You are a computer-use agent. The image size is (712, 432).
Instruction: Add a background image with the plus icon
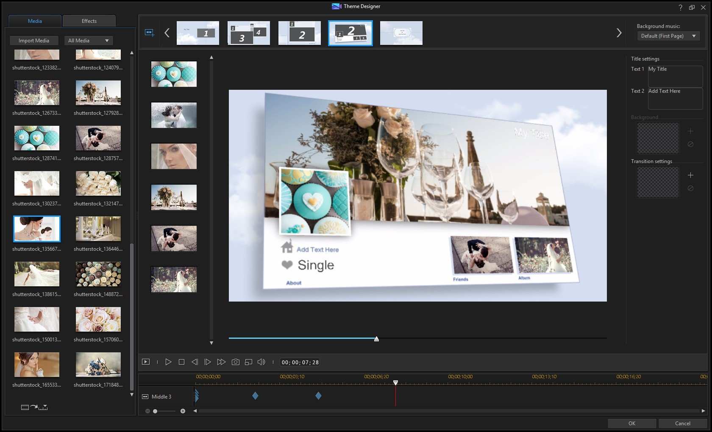(690, 131)
